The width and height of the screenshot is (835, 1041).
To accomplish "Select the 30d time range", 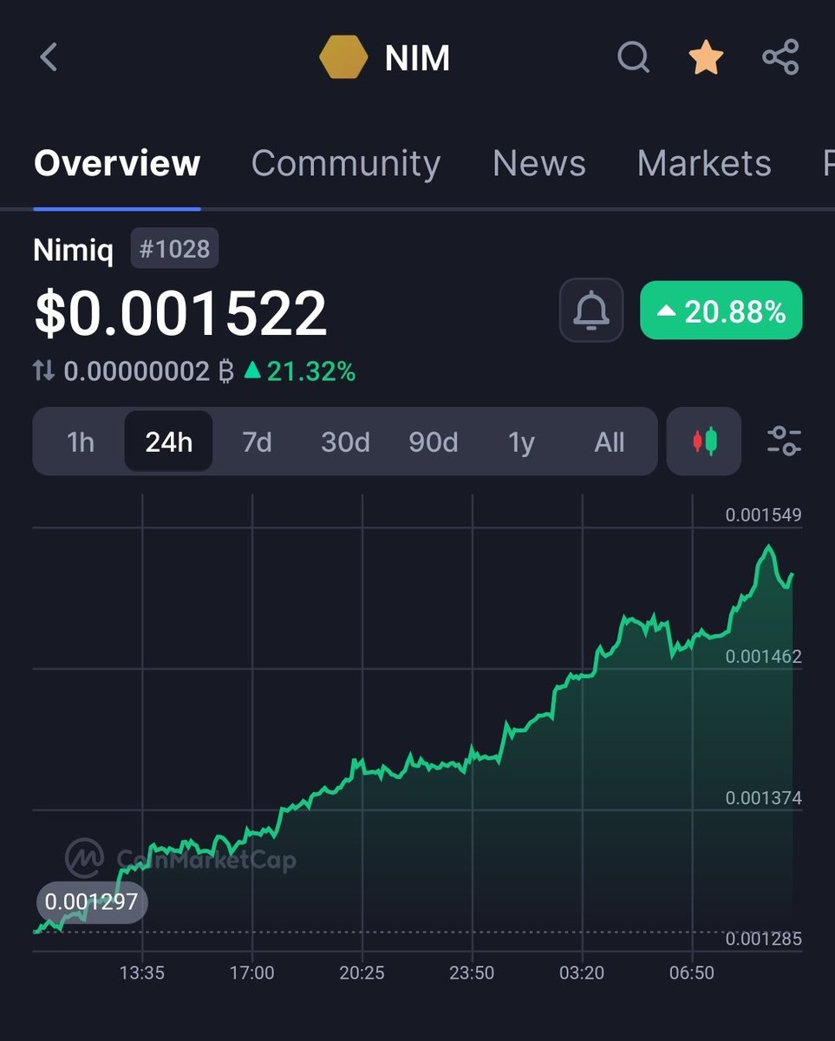I will coord(345,442).
